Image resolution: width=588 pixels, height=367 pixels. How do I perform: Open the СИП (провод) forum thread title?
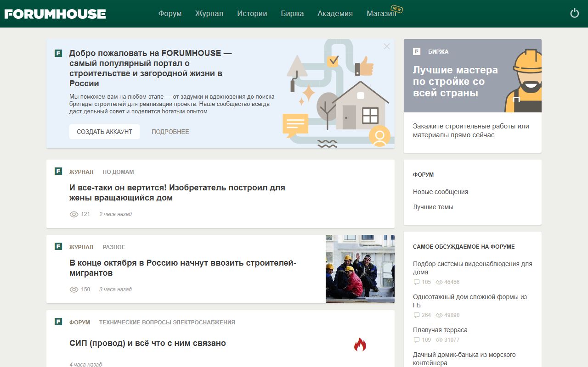(147, 343)
